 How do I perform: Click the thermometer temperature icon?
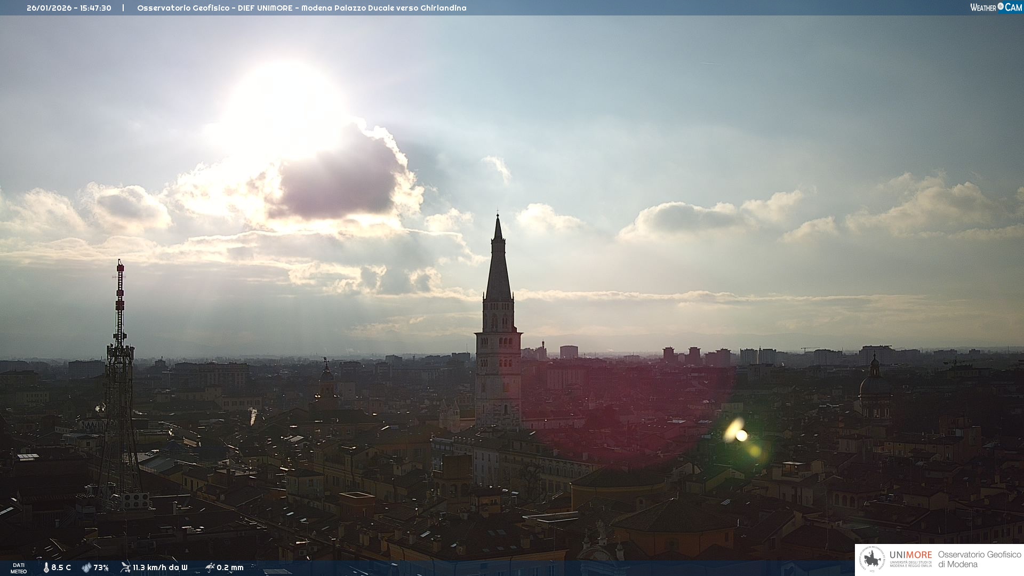[x=46, y=568]
